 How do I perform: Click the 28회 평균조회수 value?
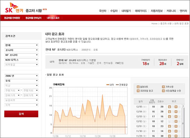(163, 63)
